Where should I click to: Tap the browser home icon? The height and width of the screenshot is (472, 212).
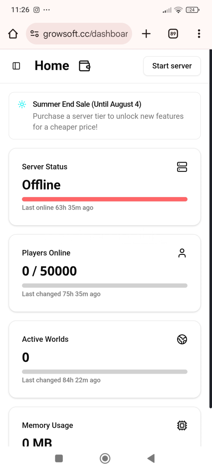[13, 34]
